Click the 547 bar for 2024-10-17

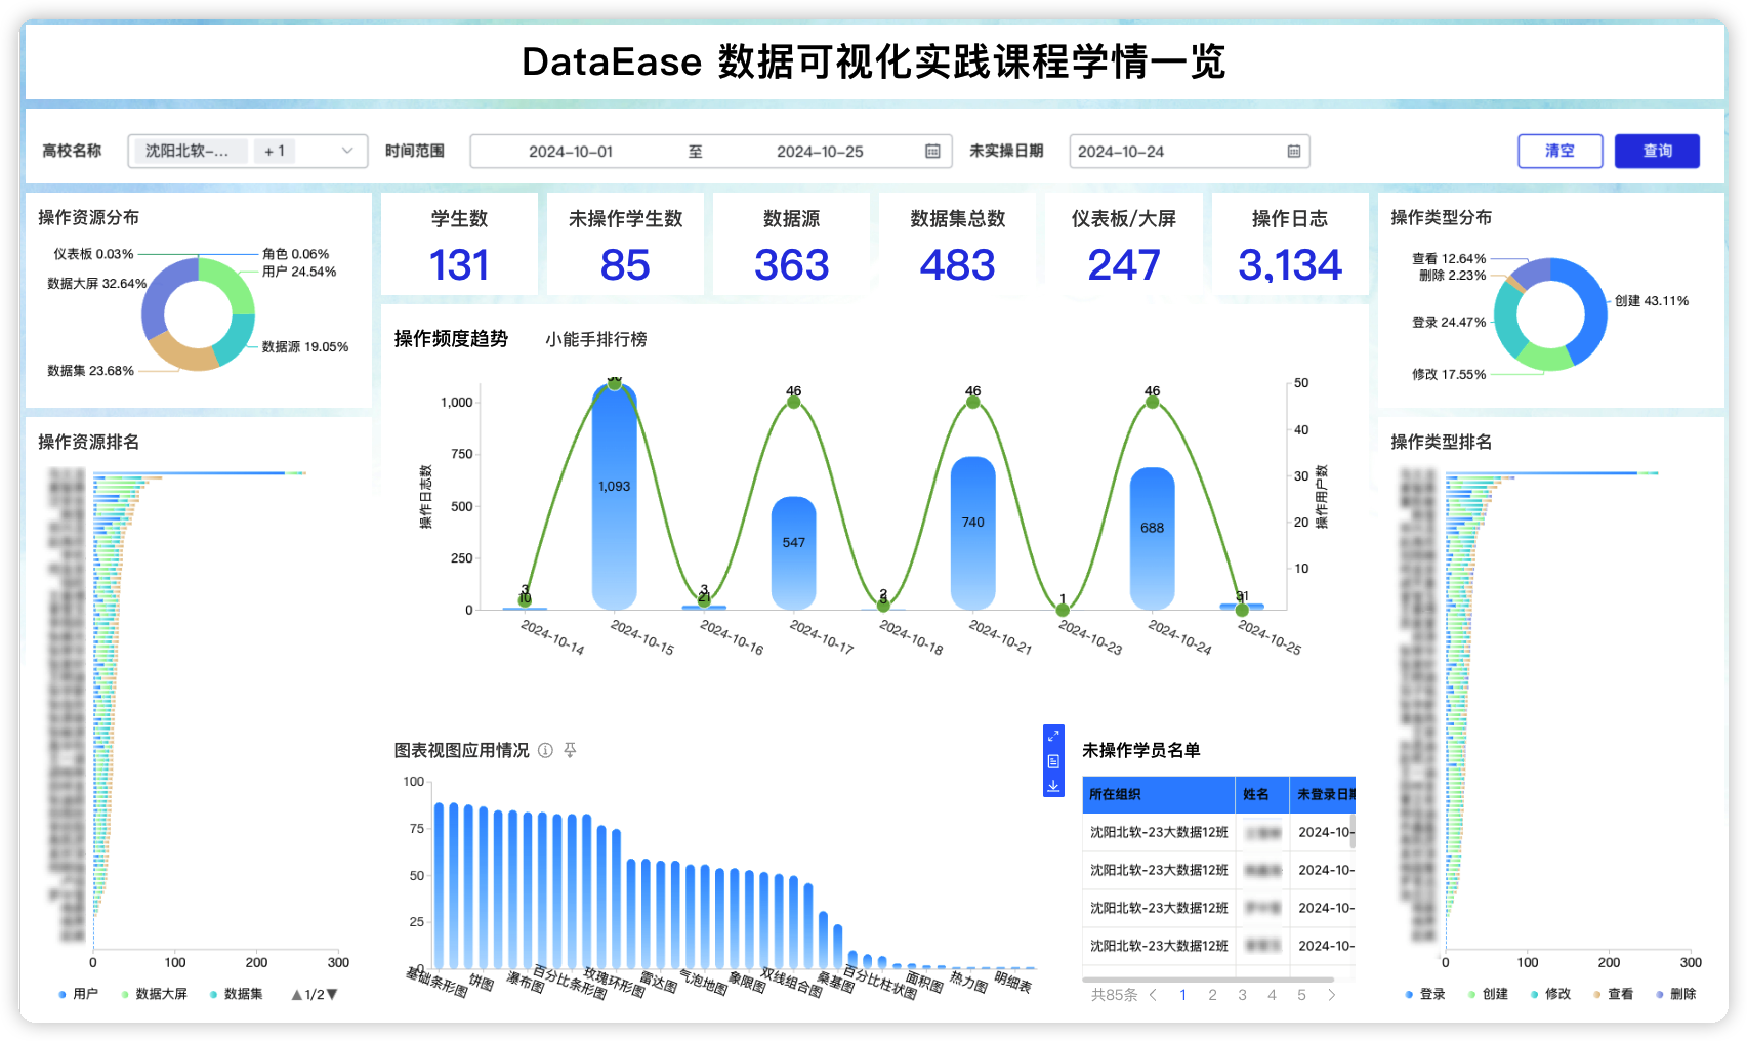793,553
